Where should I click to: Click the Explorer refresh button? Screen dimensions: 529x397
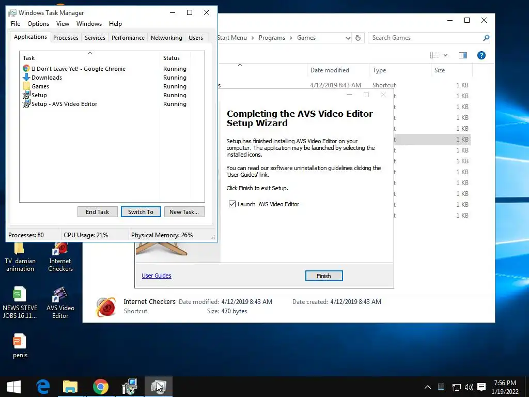(358, 38)
